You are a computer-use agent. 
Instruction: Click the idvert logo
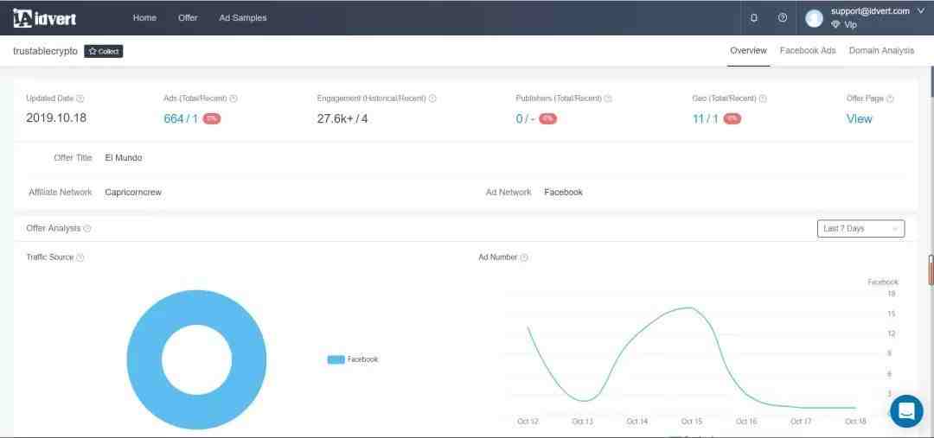click(x=45, y=18)
